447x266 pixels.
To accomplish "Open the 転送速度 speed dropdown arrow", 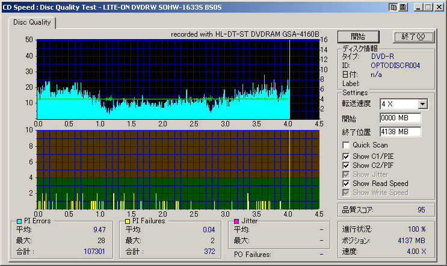I will [423, 104].
